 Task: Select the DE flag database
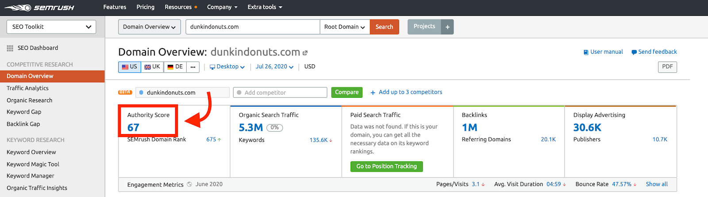click(x=175, y=67)
